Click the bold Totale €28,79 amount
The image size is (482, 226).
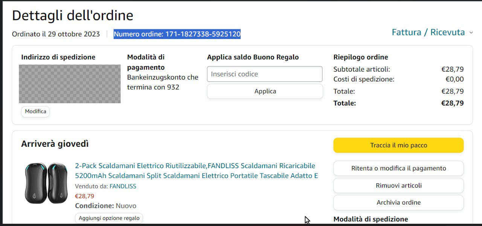tap(452, 103)
